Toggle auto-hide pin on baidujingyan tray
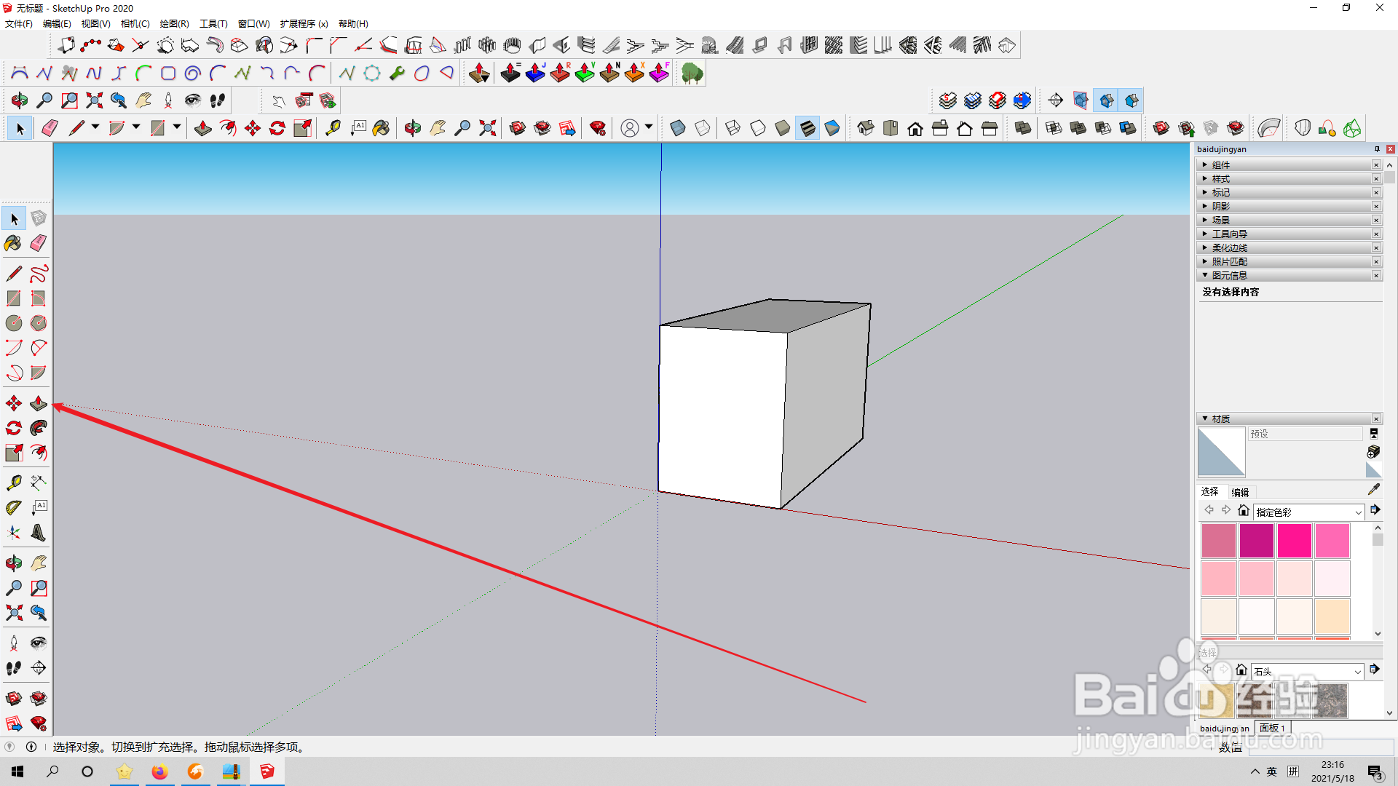Viewport: 1398px width, 786px height. pos(1377,149)
